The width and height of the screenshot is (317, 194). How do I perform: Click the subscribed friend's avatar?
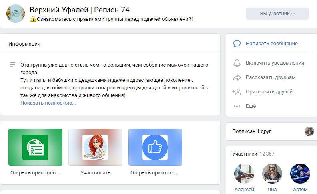coord(309,131)
